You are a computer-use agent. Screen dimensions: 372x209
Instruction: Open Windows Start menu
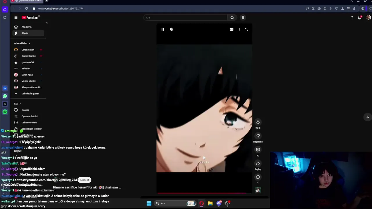[149, 203]
